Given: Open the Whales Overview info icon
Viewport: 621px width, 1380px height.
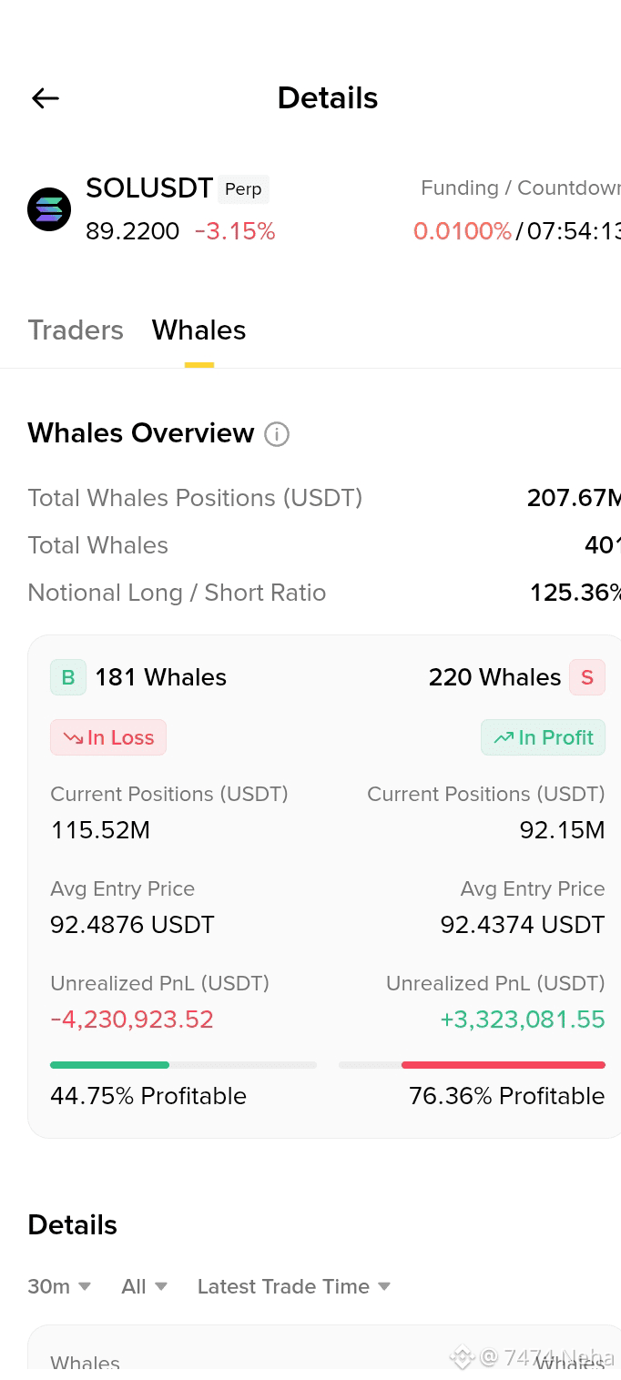Looking at the screenshot, I should 277,434.
